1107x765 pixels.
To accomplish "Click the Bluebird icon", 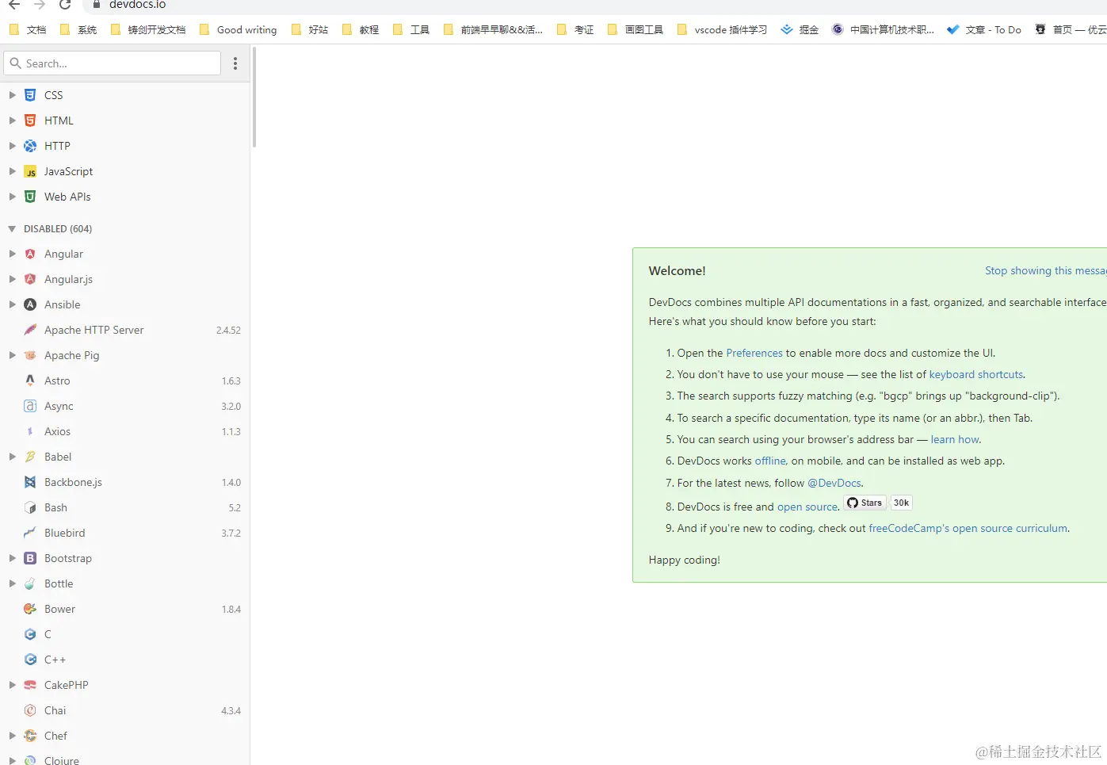I will pos(30,533).
